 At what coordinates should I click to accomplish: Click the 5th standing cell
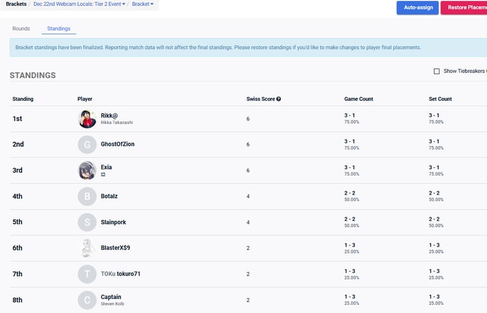tap(17, 222)
